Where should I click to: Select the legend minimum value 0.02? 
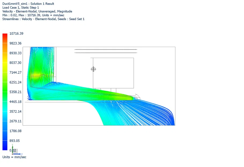[13, 150]
